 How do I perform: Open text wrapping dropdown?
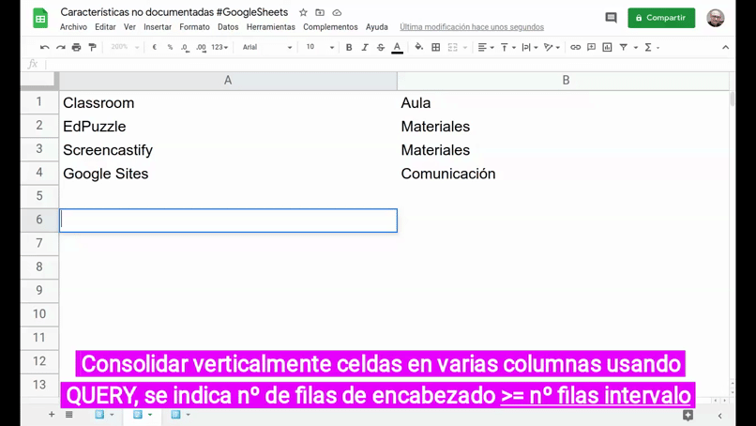(x=529, y=47)
